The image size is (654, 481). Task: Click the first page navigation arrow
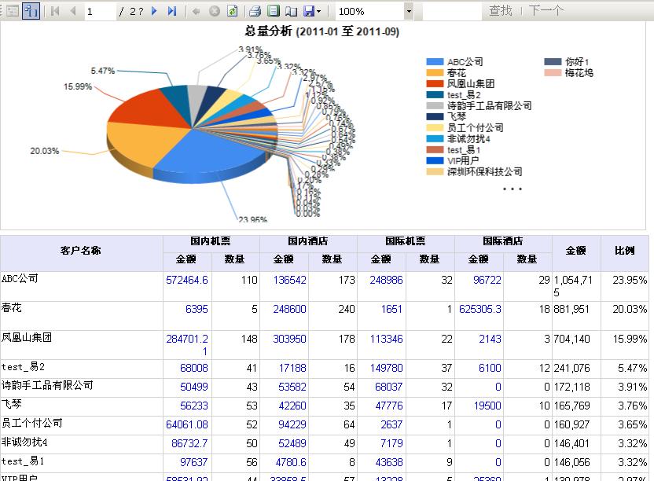(x=55, y=11)
